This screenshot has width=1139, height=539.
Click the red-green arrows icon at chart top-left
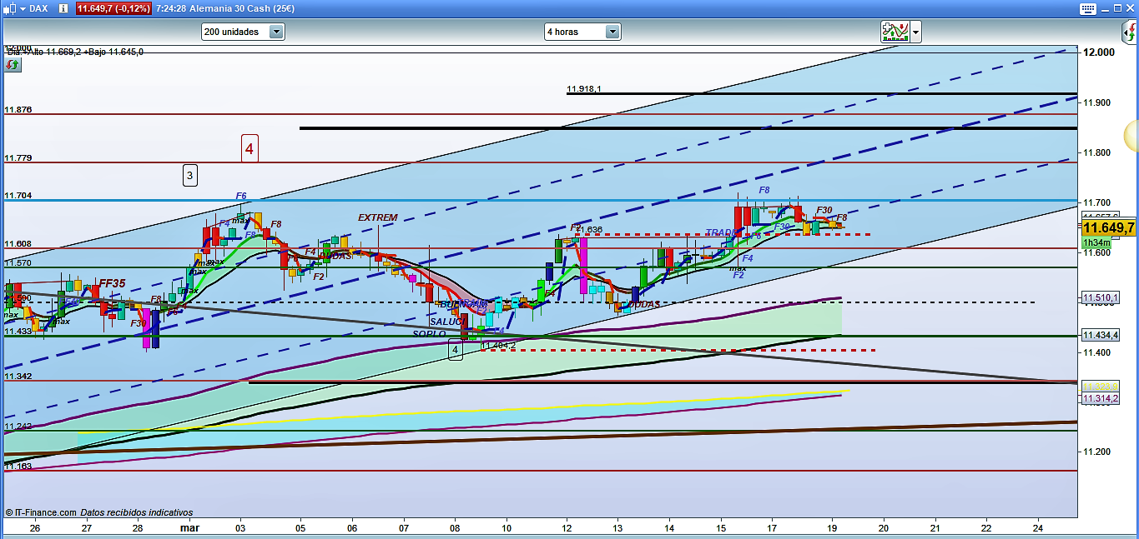click(12, 64)
